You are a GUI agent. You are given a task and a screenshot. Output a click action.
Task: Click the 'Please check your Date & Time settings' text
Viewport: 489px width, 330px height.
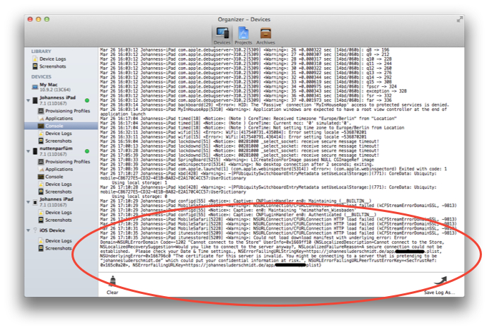(184, 252)
